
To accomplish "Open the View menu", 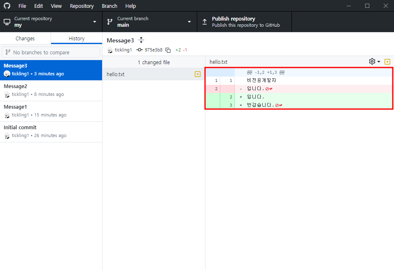I will click(56, 6).
